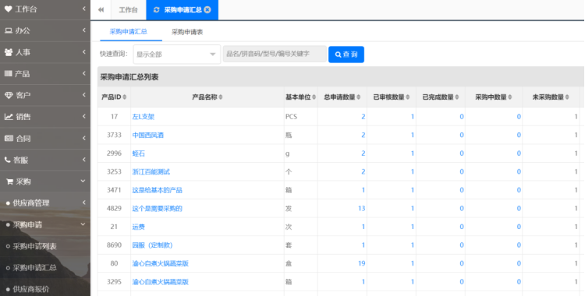The width and height of the screenshot is (585, 296).
Task: Click the phone icon beside 客服
Action: pos(8,160)
